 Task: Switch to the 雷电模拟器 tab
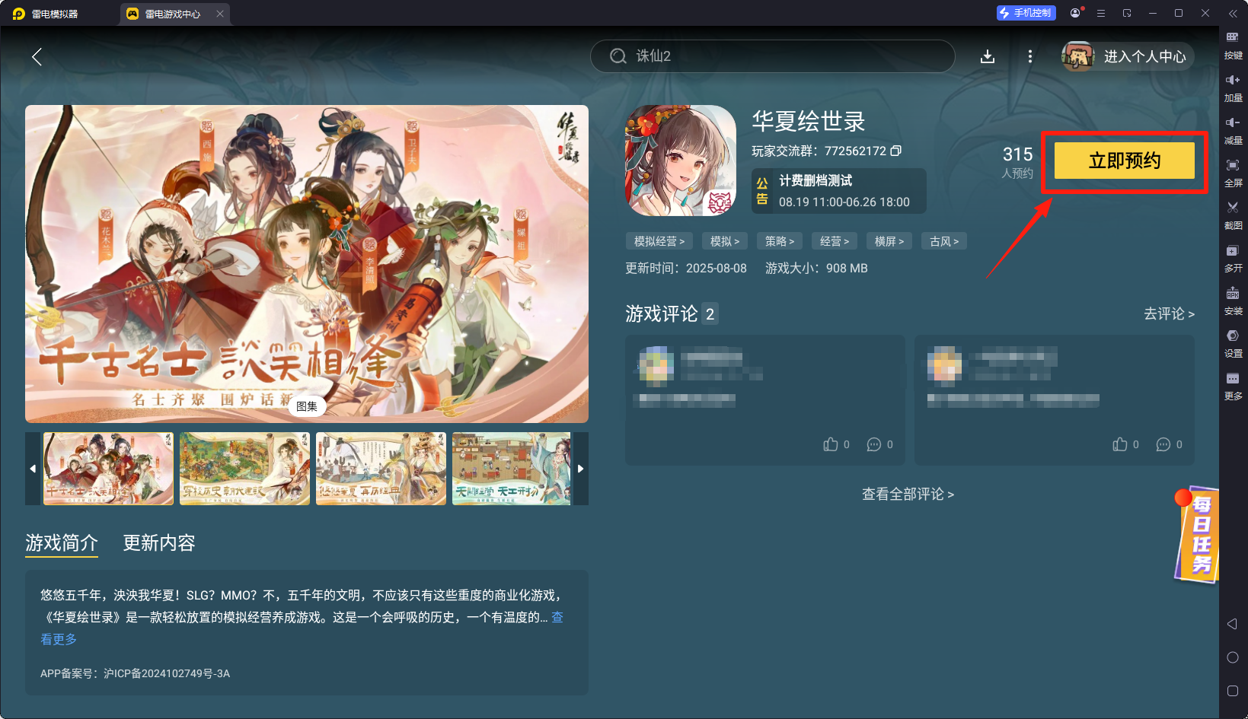[47, 14]
